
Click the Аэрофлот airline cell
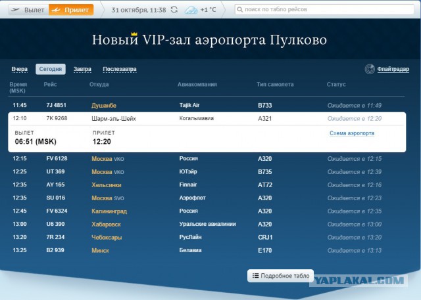pyautogui.click(x=193, y=198)
